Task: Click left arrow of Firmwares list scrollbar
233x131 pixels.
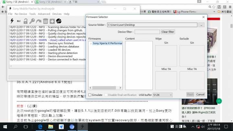Action: (x=90, y=88)
